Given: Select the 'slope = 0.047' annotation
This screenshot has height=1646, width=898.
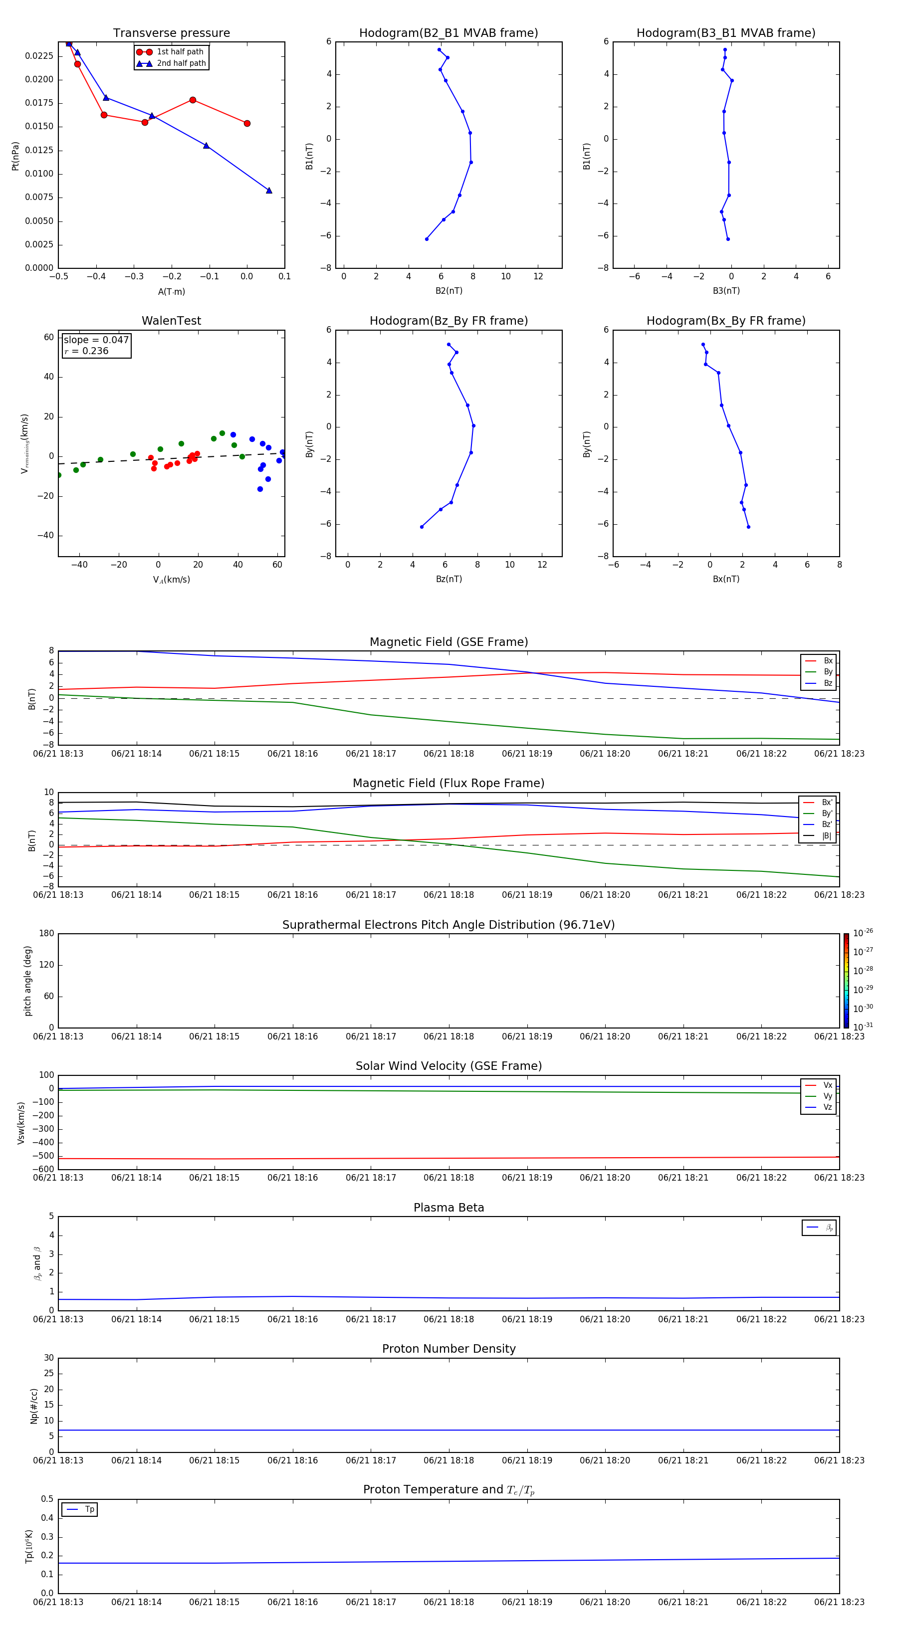Looking at the screenshot, I should 96,340.
